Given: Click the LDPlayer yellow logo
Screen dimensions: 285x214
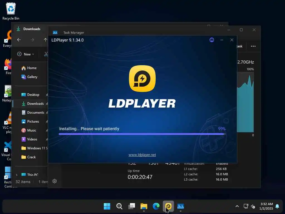Looking at the screenshot, I should coord(142,79).
